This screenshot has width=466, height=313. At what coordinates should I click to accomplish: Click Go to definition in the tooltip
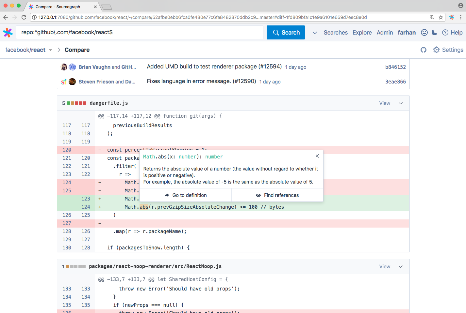pyautogui.click(x=185, y=195)
